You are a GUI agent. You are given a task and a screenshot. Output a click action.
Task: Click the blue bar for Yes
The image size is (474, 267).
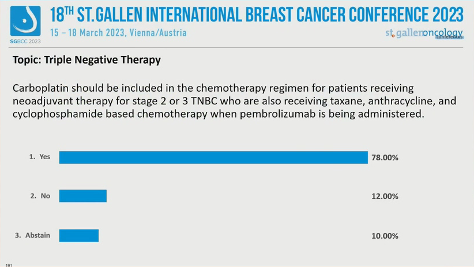tap(213, 157)
